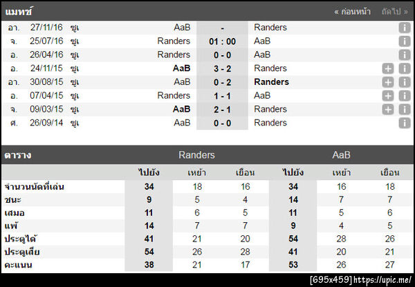Select the 01 : 00 kickoff time cell
415x287 pixels.
[222, 41]
